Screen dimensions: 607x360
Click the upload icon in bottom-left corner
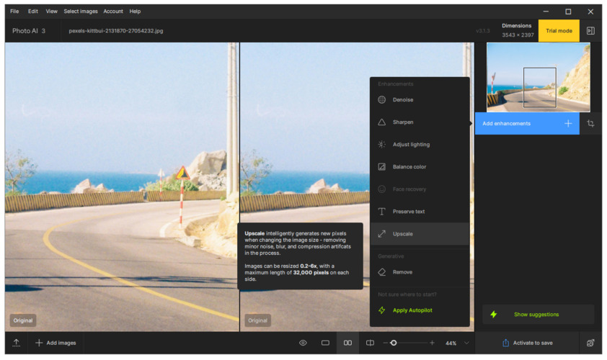[x=16, y=343]
